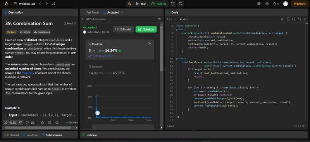Click the Medium difficulty tag
310x142 pixels.
coord(11,32)
